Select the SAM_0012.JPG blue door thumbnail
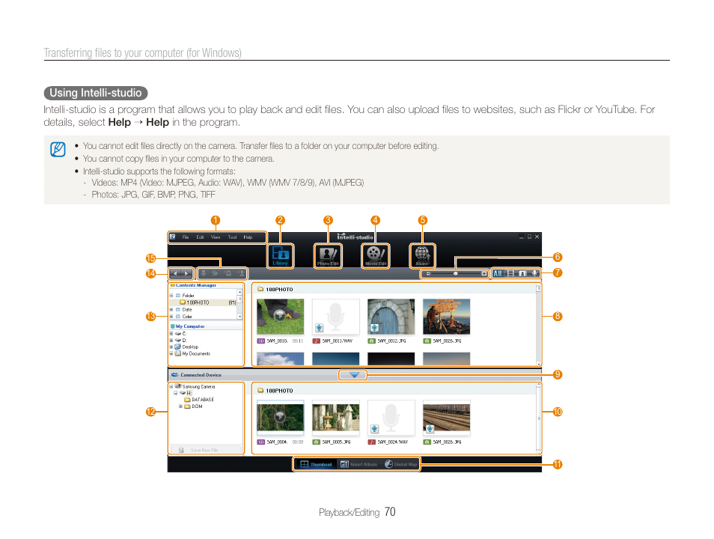 click(391, 317)
